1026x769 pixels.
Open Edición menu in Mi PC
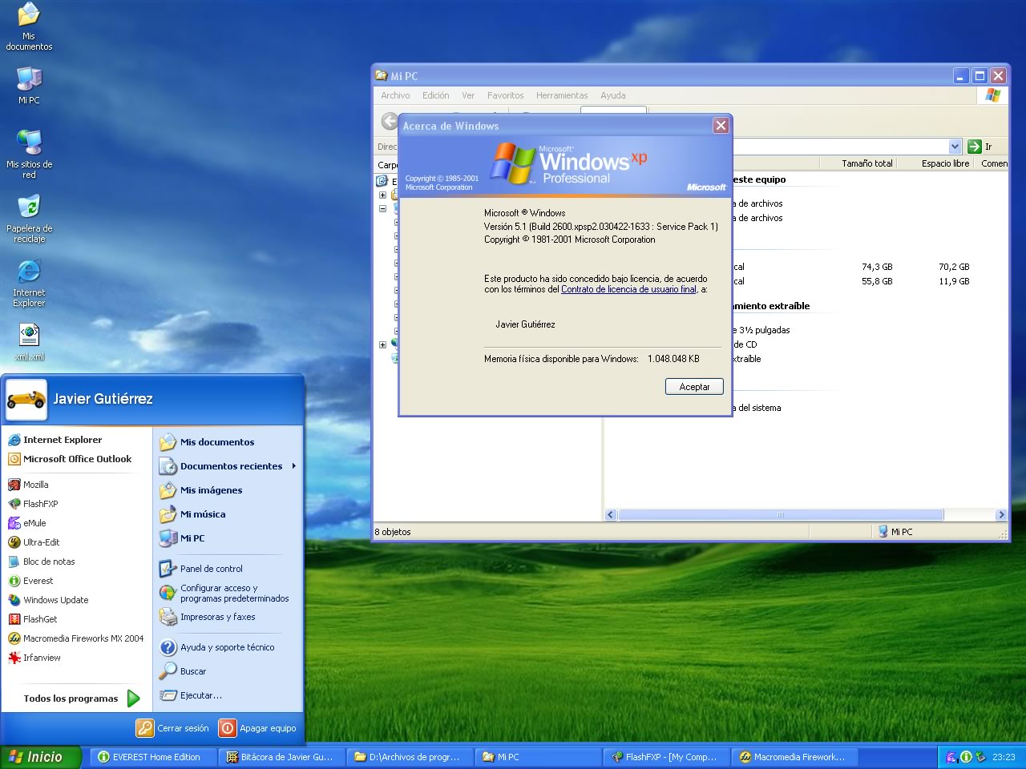435,95
